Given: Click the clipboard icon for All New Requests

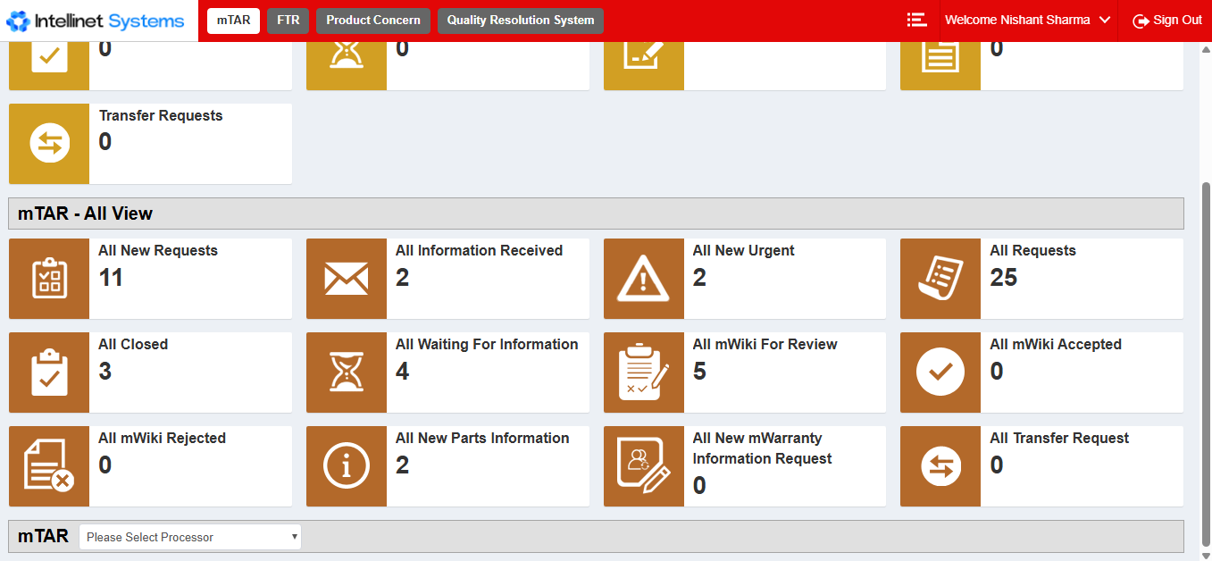Looking at the screenshot, I should pos(48,278).
